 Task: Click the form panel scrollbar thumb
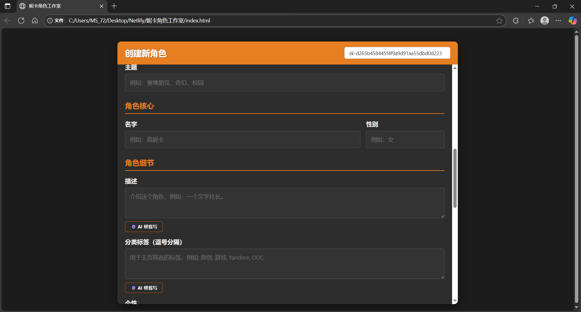pyautogui.click(x=455, y=178)
